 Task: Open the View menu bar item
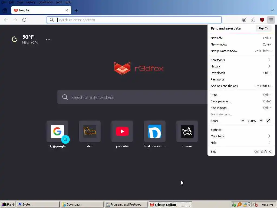[20, 2]
